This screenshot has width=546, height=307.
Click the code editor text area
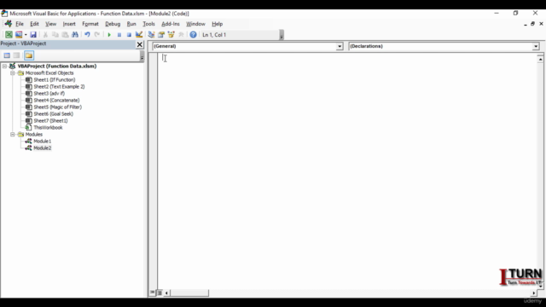pyautogui.click(x=347, y=171)
